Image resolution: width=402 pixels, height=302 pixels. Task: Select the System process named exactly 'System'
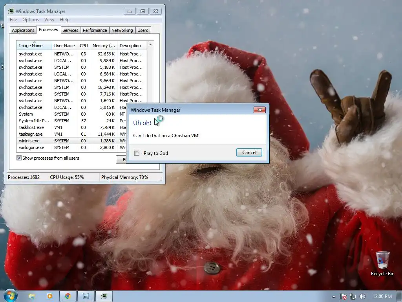coord(72,114)
